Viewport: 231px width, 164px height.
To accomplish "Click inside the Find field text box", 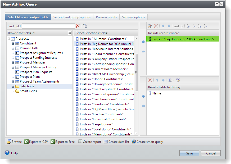I will point(48,26).
